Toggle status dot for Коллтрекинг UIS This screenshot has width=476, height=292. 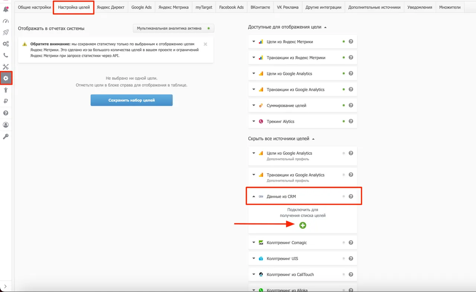point(344,258)
